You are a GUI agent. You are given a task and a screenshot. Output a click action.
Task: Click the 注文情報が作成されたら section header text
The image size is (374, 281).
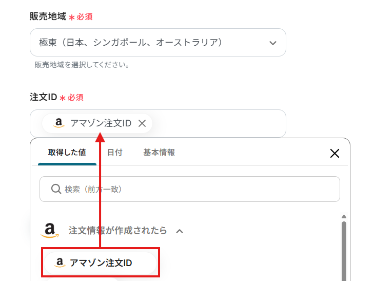pyautogui.click(x=117, y=231)
